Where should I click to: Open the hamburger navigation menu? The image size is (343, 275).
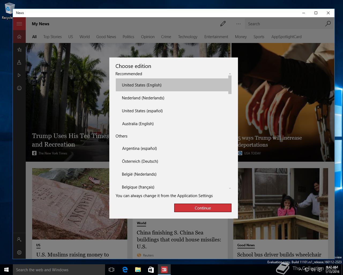(x=19, y=24)
